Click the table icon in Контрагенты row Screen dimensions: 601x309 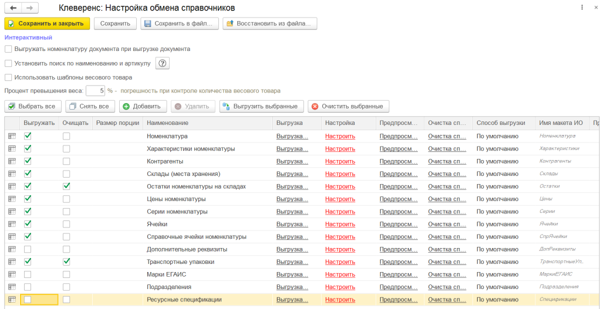[x=12, y=161]
